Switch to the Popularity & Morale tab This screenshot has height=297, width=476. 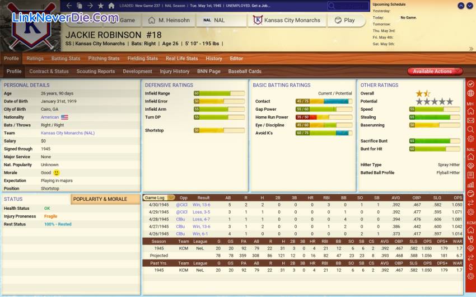coord(105,199)
